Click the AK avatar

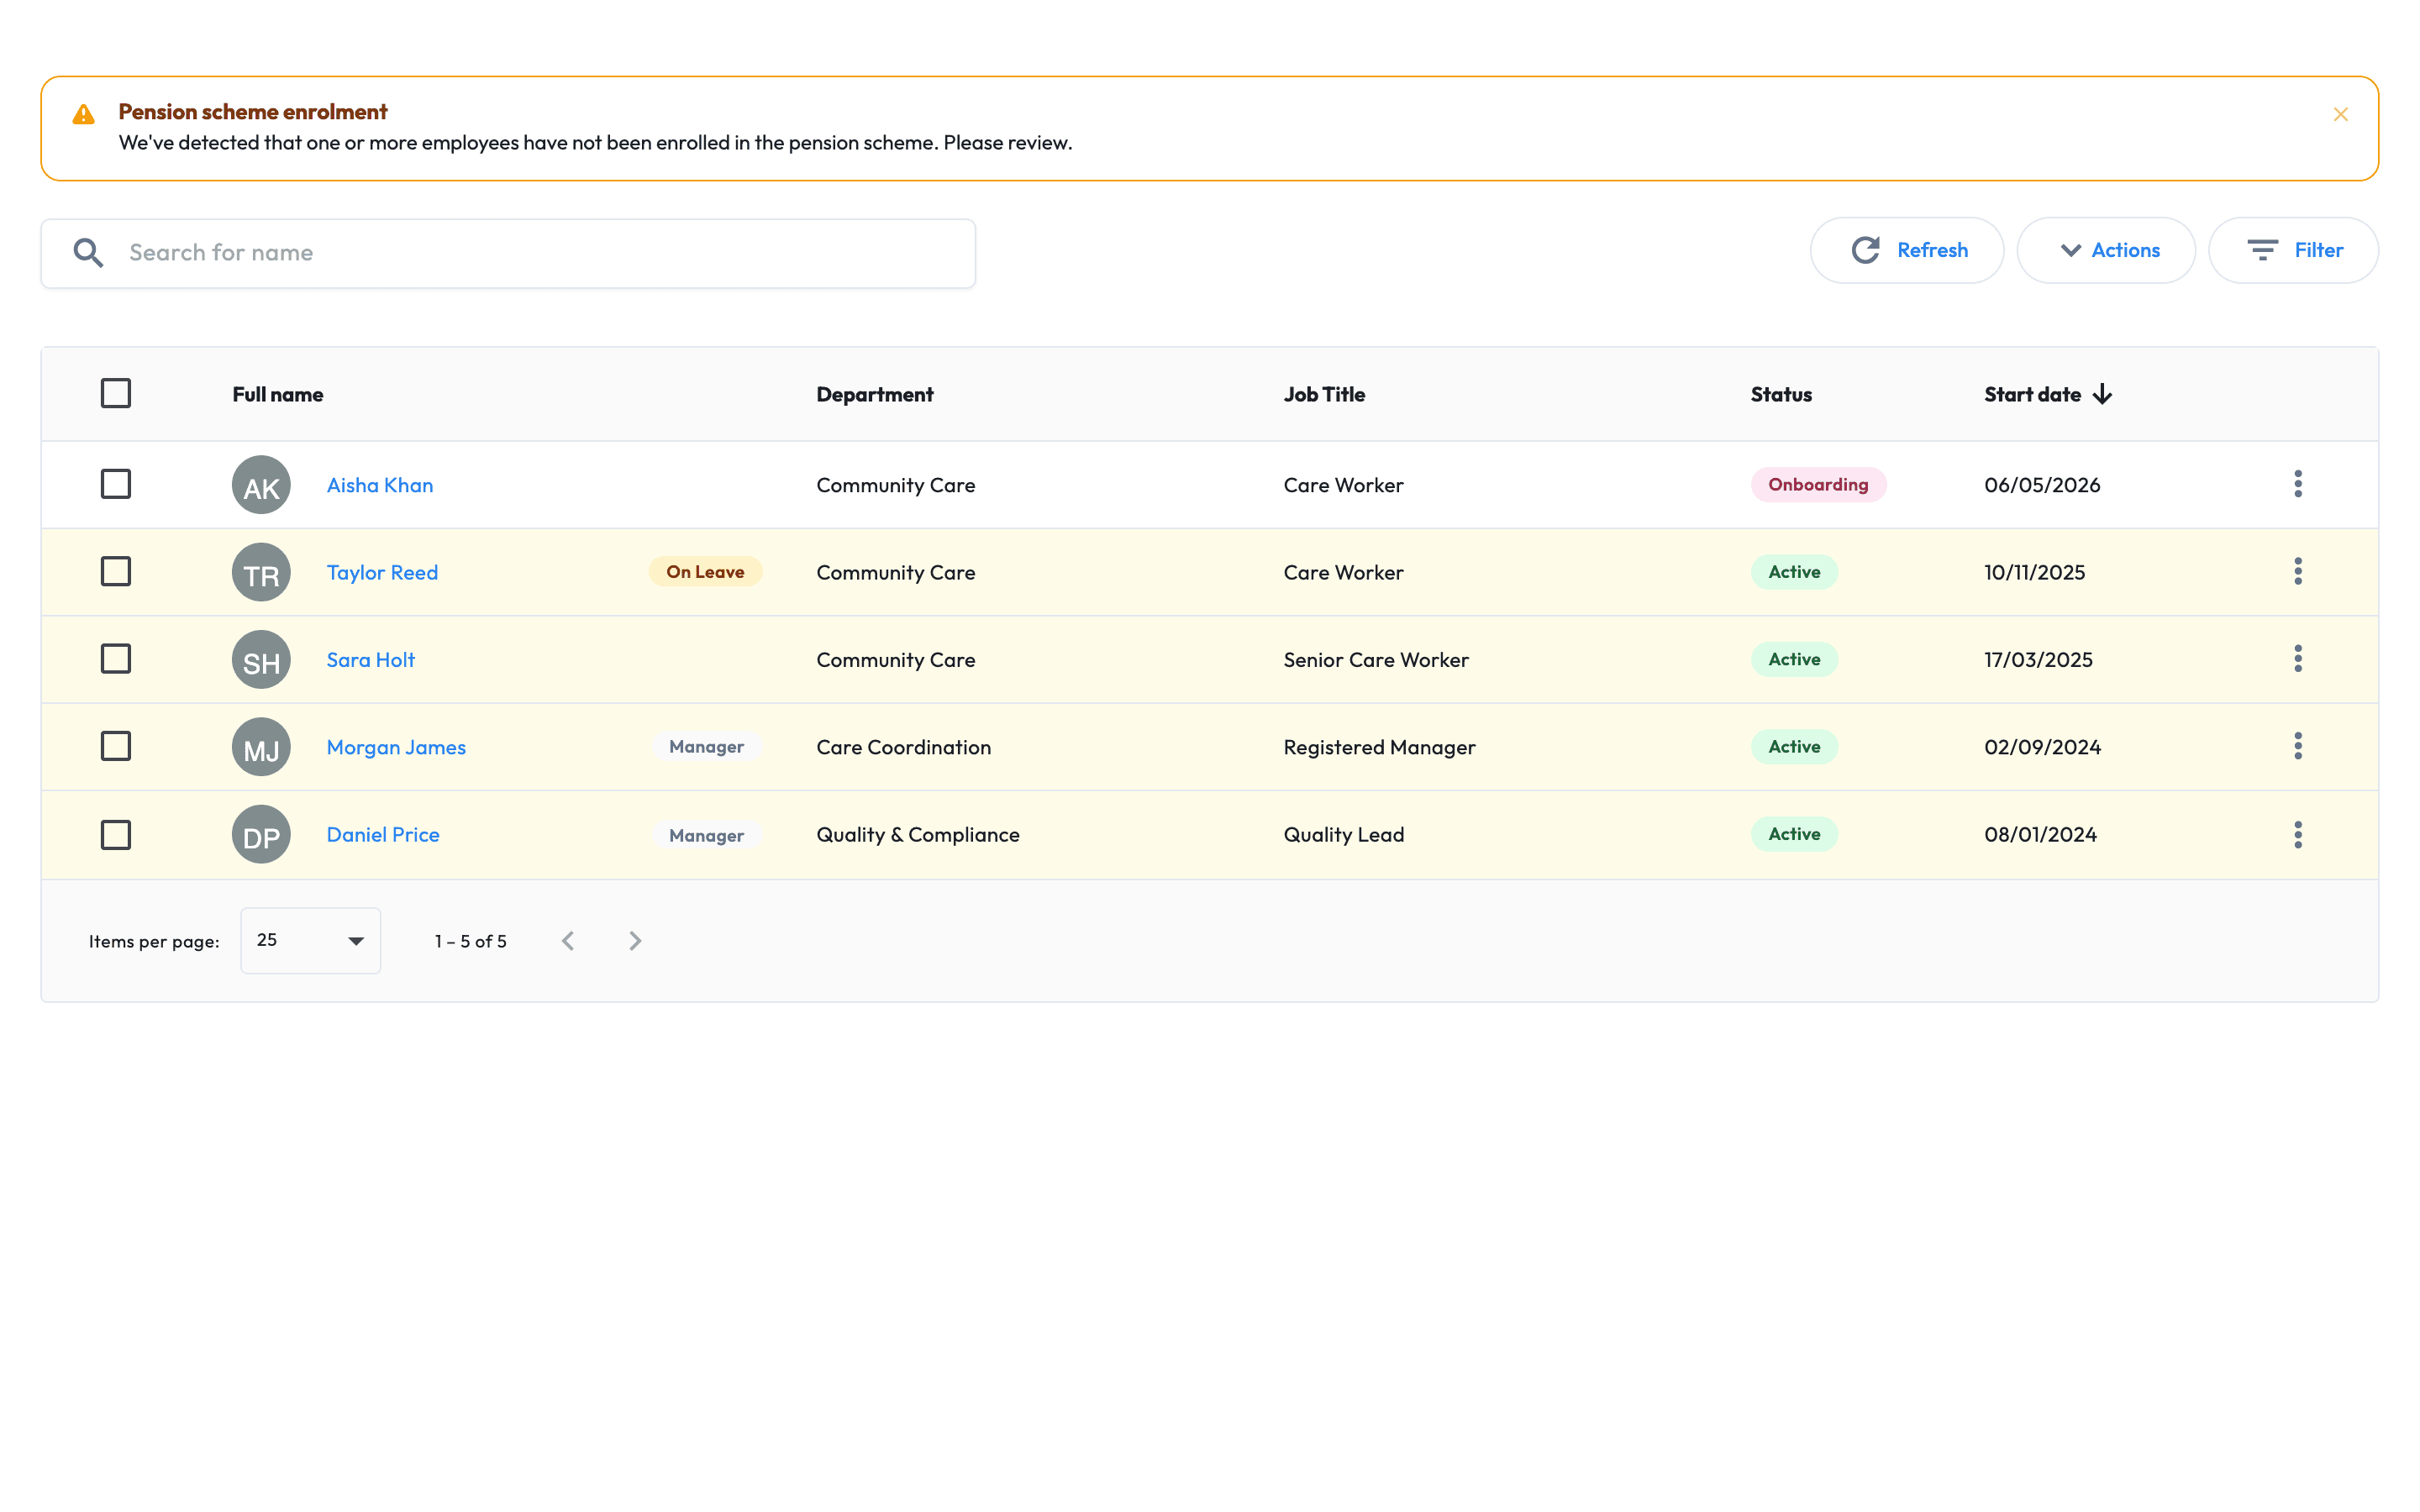tap(261, 485)
